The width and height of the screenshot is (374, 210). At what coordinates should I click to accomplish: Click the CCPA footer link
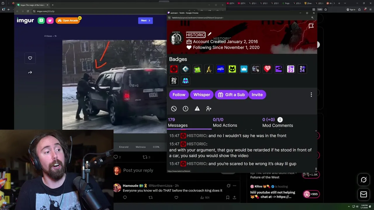156,147
